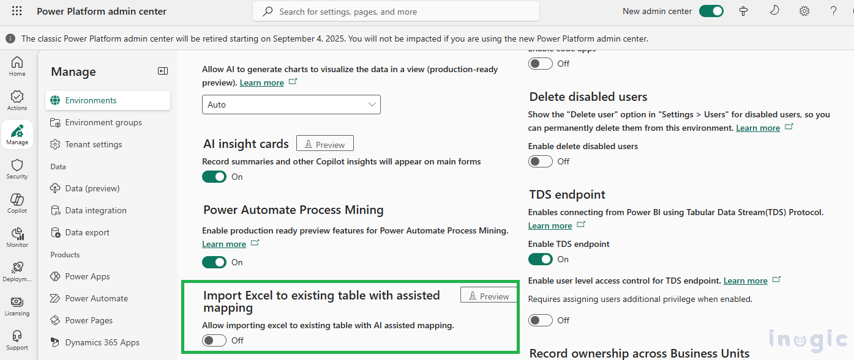Click the info icon in retirement banner
The image size is (854, 360).
point(10,39)
